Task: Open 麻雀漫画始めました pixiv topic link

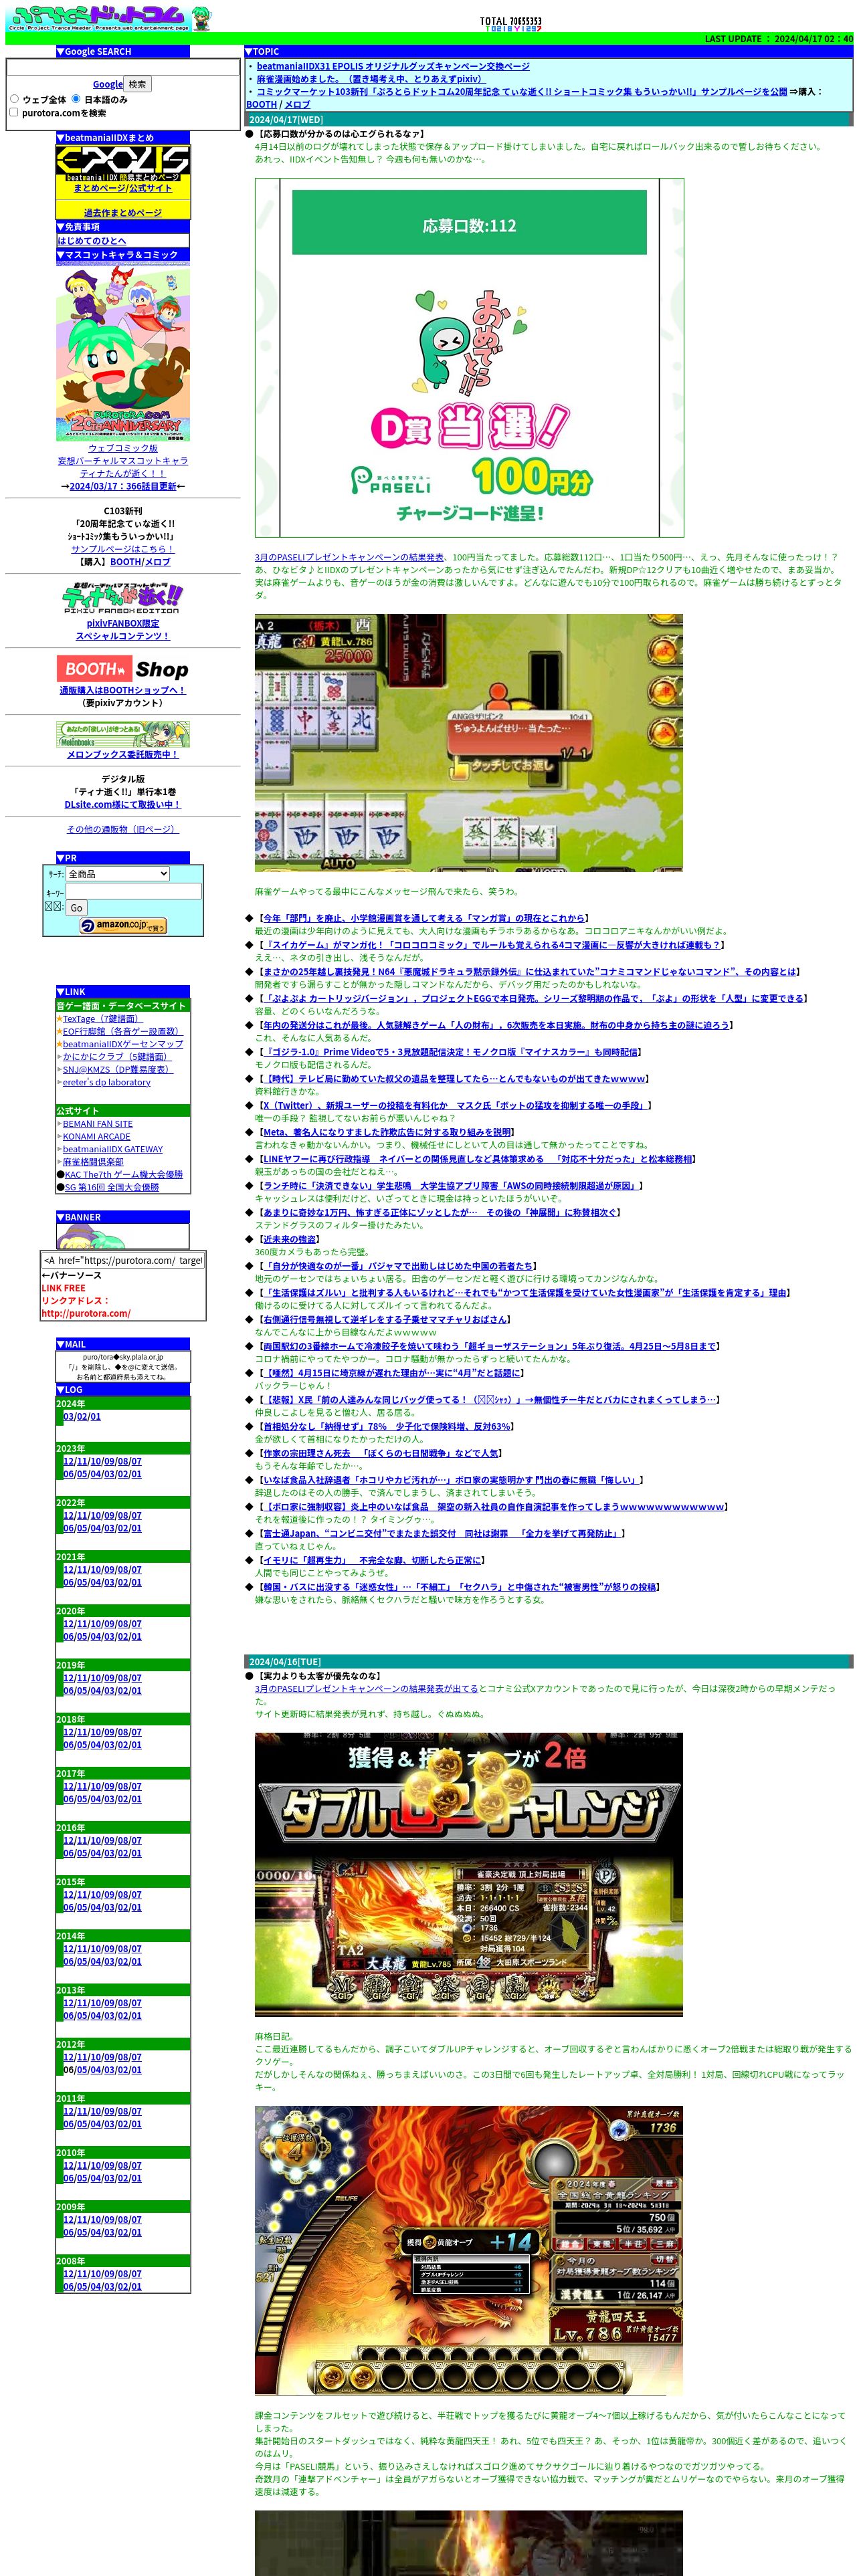Action: click(x=371, y=79)
